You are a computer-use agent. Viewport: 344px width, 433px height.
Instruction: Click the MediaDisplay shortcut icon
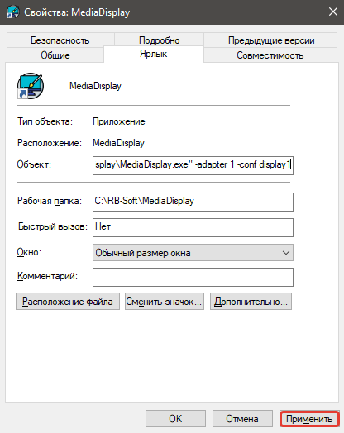click(x=31, y=86)
